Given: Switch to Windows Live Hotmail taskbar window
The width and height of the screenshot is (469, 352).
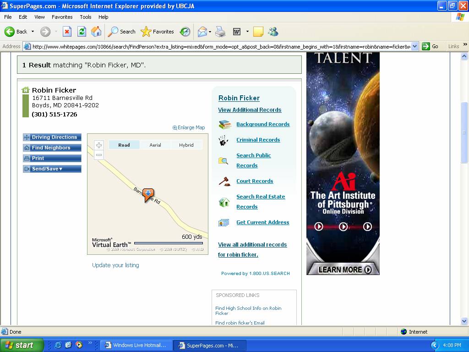Looking at the screenshot, I should coord(136,345).
